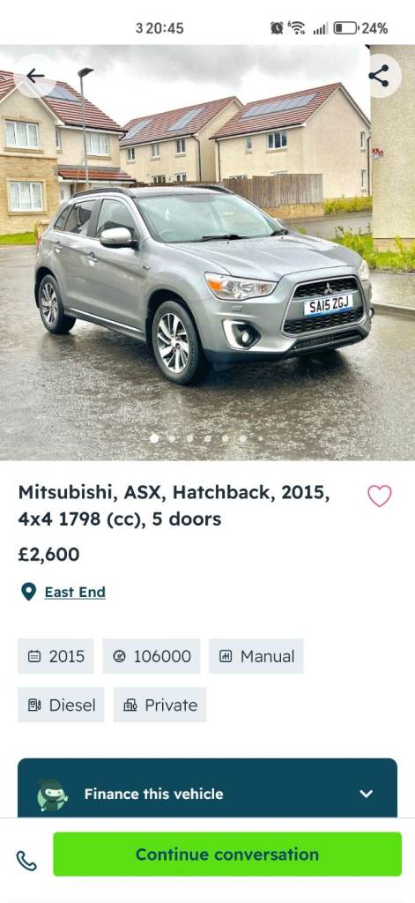Select the 106000 mileage tag
This screenshot has height=903, width=415.
point(152,656)
